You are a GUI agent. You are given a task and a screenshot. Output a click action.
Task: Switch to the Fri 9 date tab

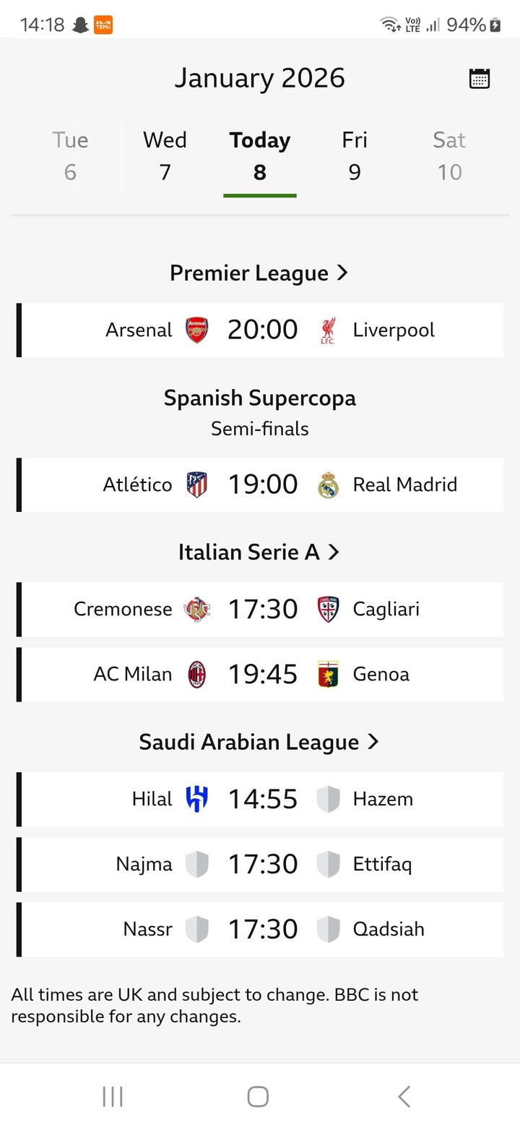355,155
